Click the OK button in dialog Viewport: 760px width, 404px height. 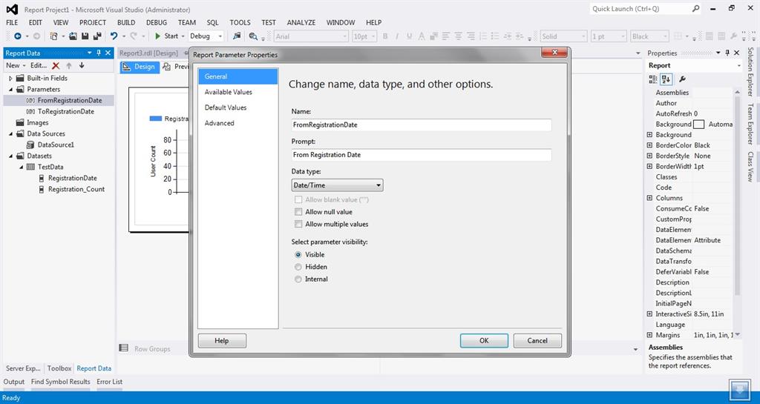484,340
